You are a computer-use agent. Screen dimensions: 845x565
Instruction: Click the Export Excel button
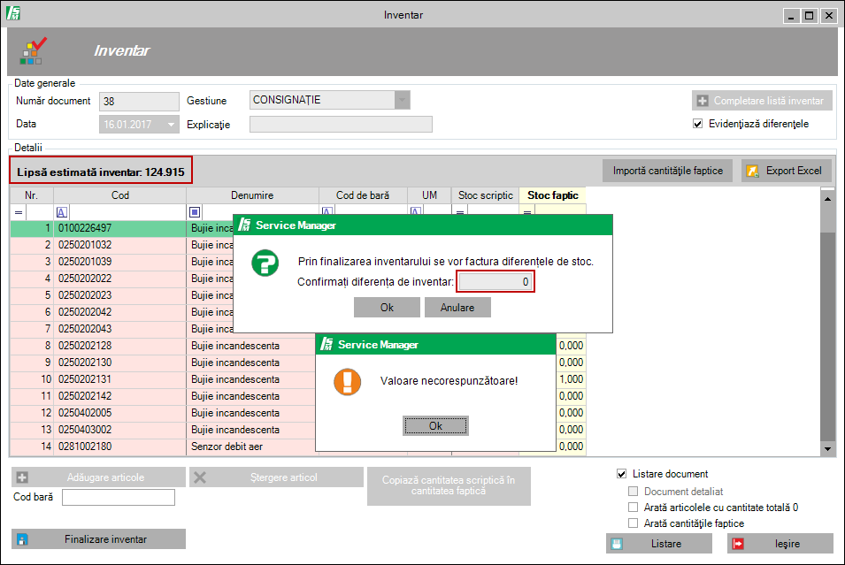point(787,171)
